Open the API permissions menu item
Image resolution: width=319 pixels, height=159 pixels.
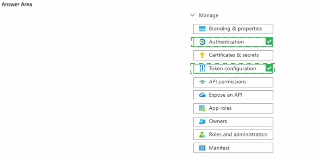coord(233,82)
